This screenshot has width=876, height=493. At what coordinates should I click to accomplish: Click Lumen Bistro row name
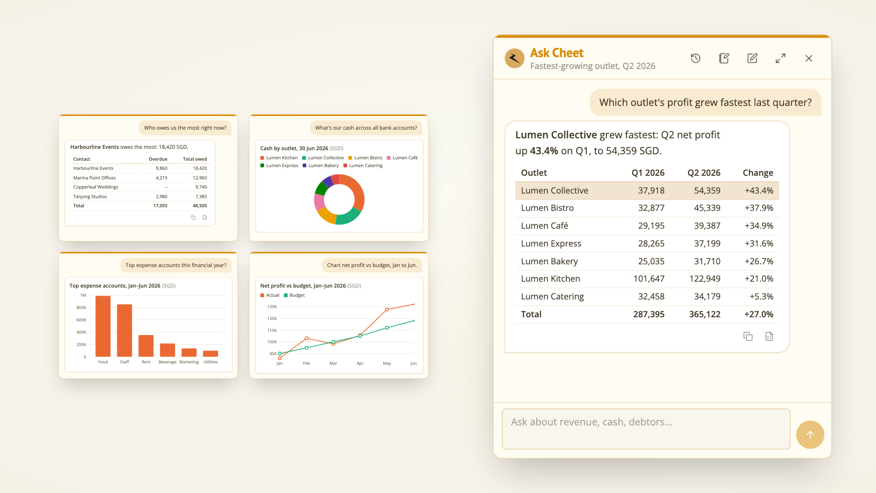547,208
